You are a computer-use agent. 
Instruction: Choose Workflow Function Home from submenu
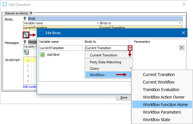click(x=165, y=105)
